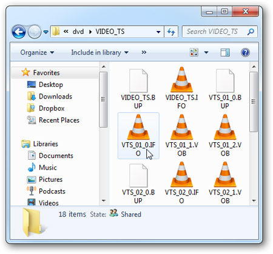273x254 pixels.
Task: Toggle the preview pane button
Action: (225, 52)
